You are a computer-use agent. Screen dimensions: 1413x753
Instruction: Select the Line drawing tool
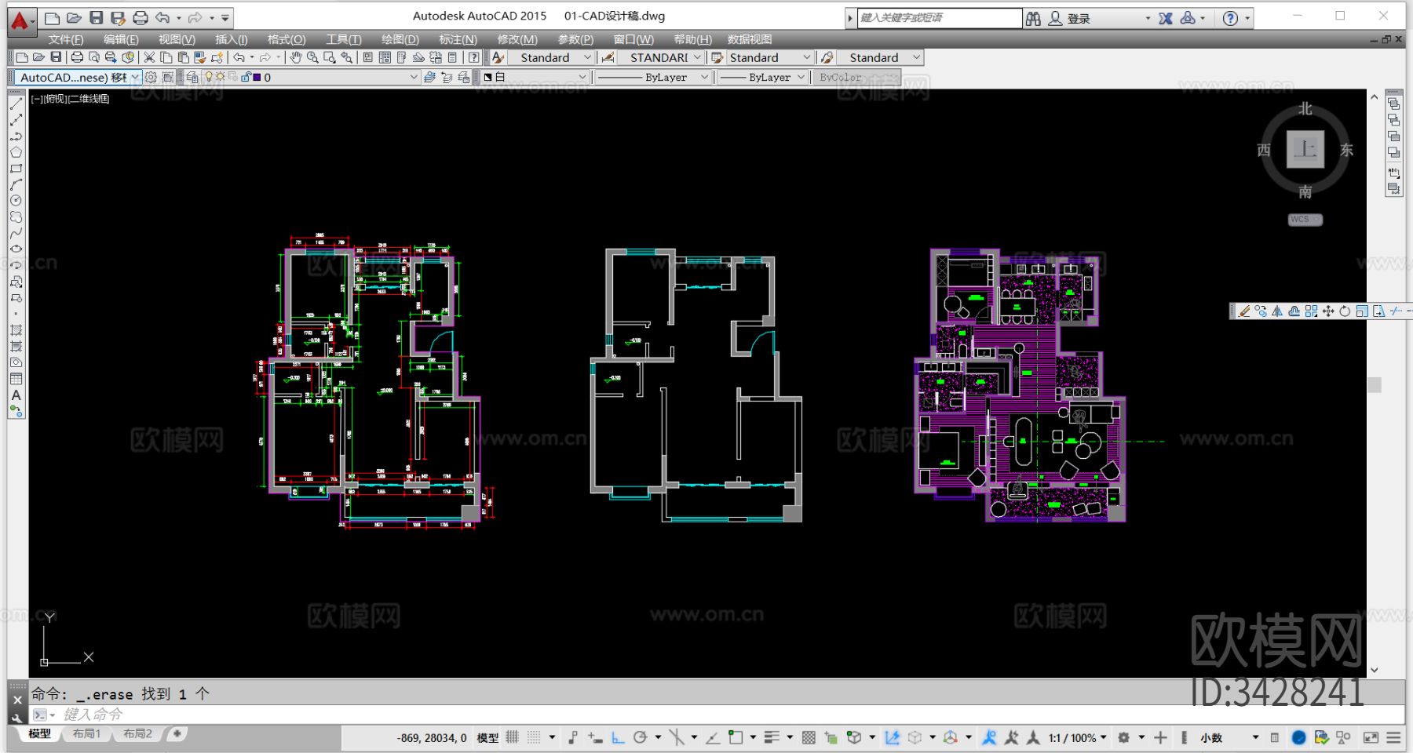16,104
